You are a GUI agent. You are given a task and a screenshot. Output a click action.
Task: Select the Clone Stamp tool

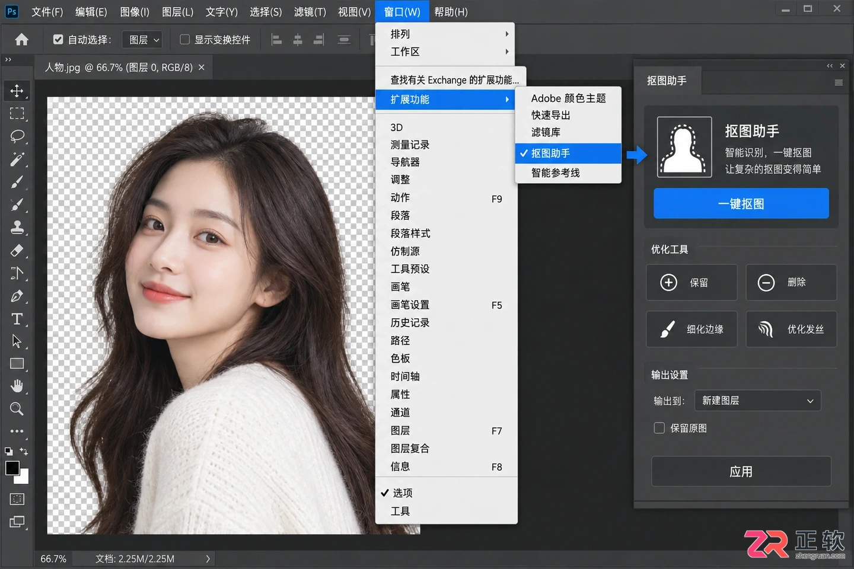click(x=17, y=228)
